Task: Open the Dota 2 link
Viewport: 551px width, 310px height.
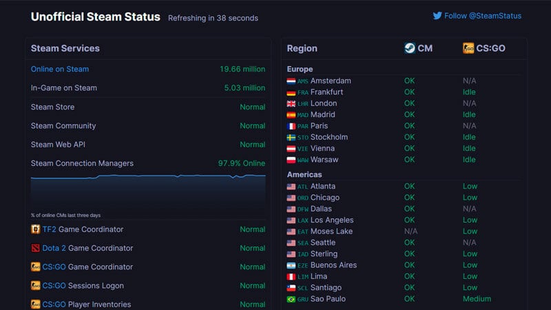Action: 54,248
